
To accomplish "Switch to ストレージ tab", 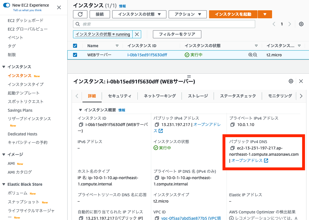I will click(198, 96).
